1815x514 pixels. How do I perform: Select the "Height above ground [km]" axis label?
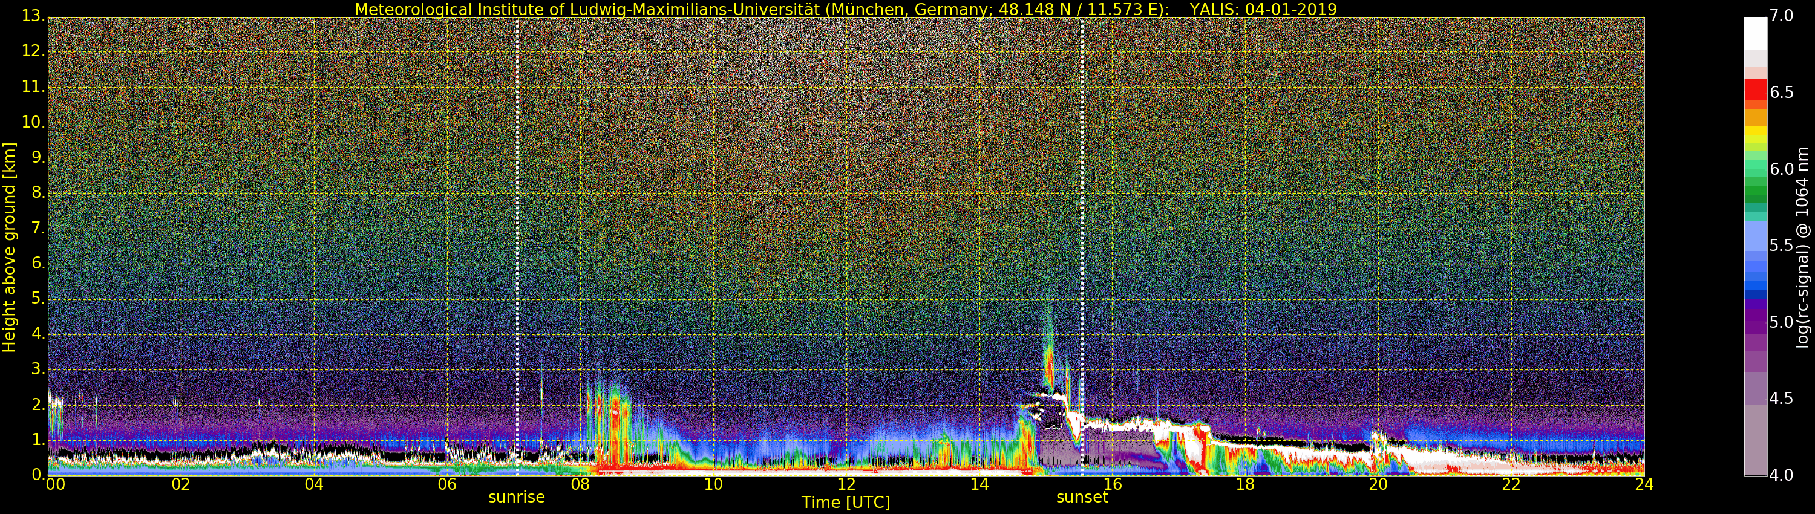click(x=9, y=247)
